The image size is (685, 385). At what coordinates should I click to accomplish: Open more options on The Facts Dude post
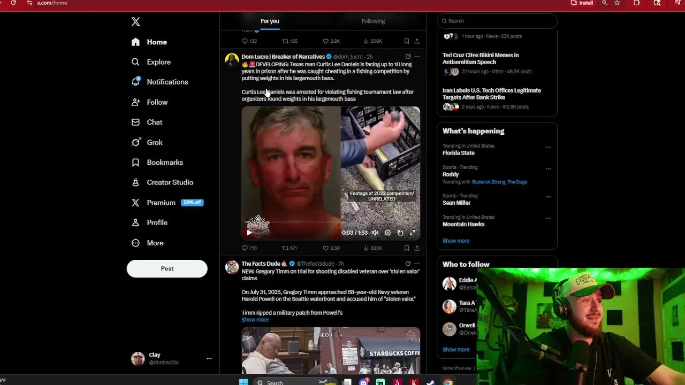417,264
